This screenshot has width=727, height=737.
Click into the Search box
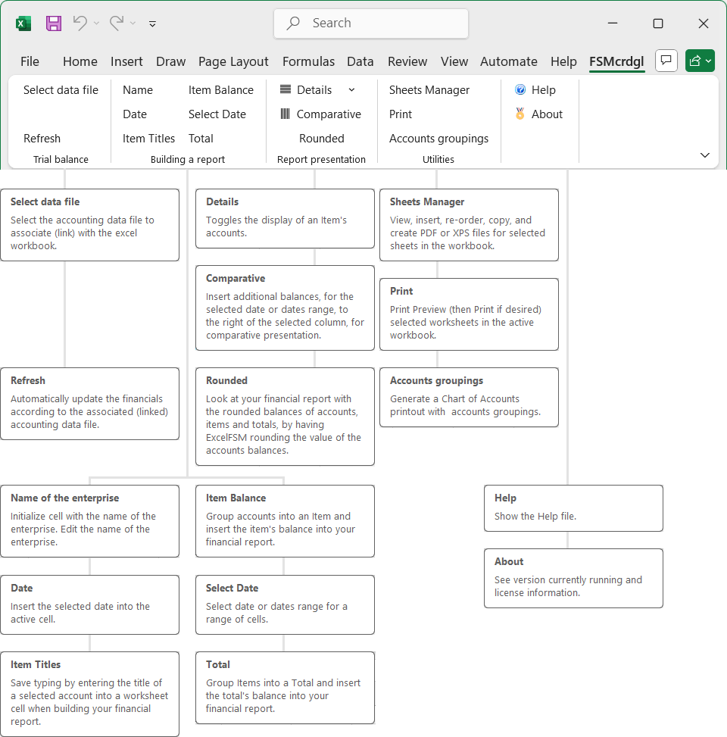(371, 23)
